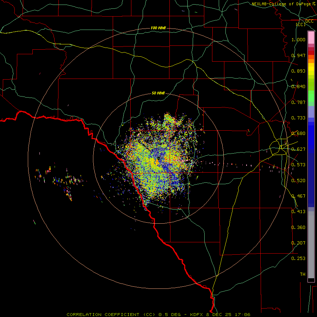Click the pink band atop the color scale

[311, 38]
